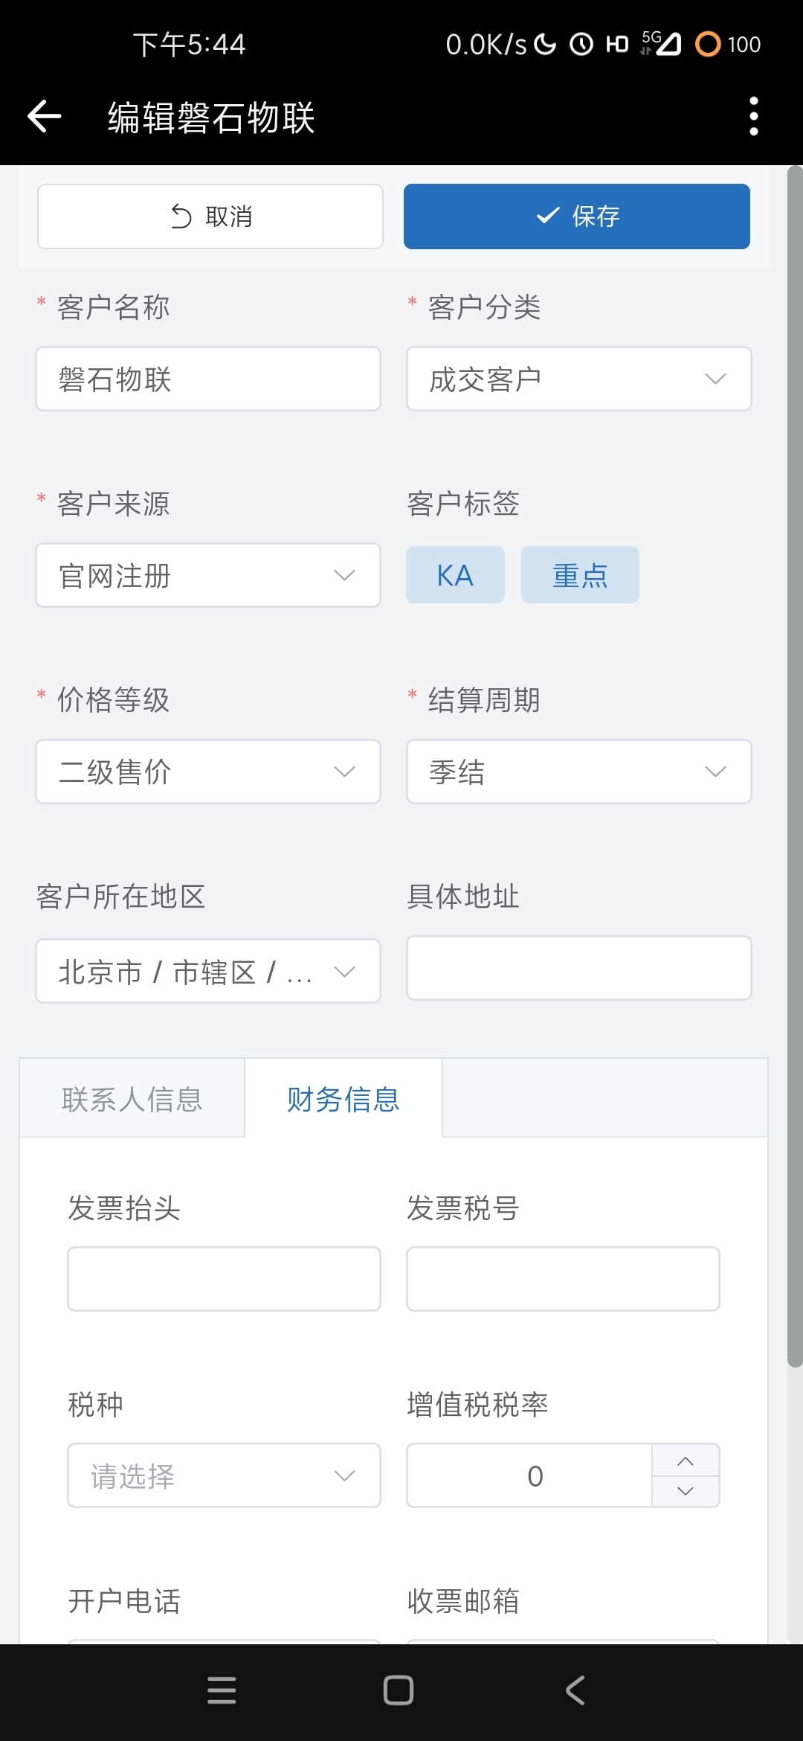
Task: Focus the 发票抬头 text field
Action: (x=224, y=1279)
